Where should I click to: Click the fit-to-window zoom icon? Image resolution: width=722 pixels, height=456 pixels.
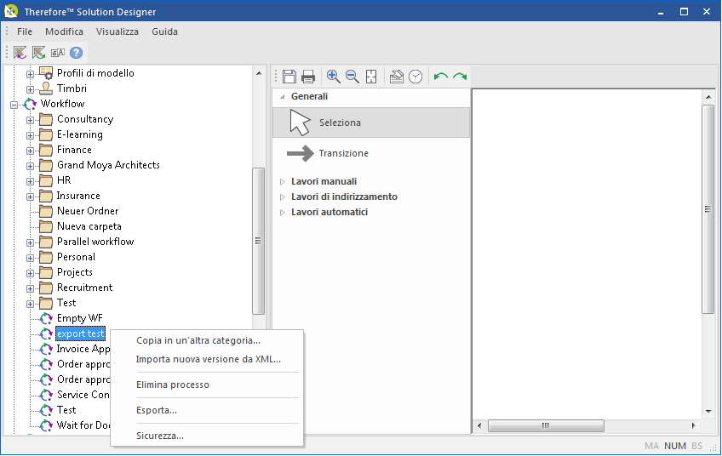(x=371, y=77)
